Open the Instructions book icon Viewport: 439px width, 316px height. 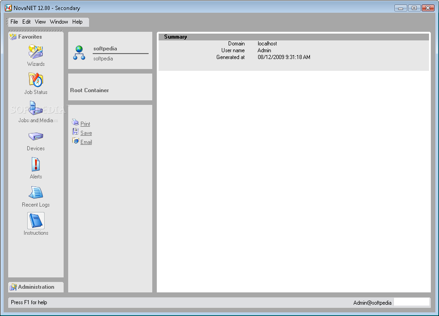[x=35, y=221]
